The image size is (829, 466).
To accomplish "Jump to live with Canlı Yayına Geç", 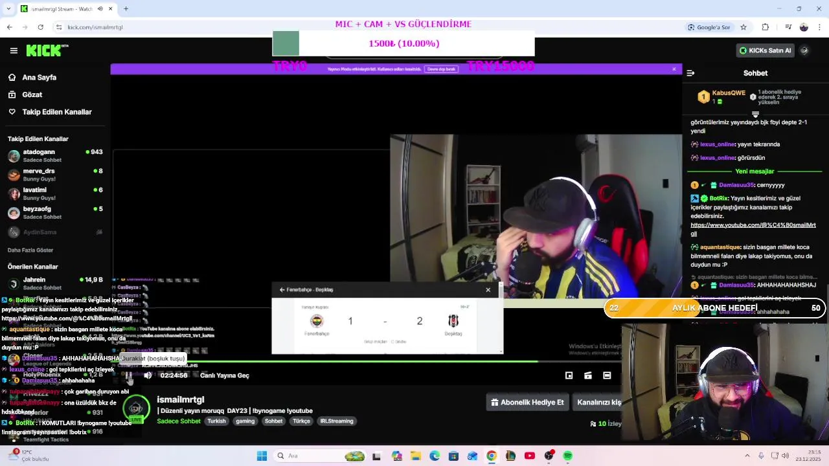I will click(x=224, y=375).
